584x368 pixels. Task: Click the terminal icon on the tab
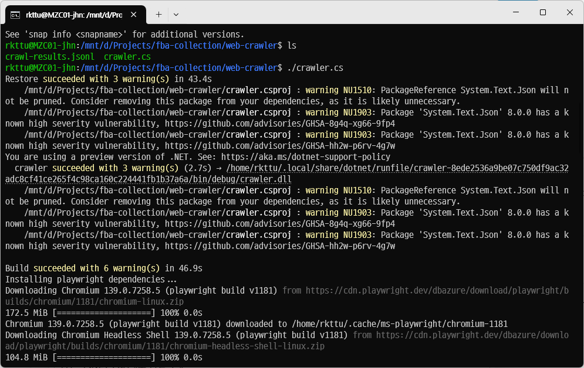point(15,13)
